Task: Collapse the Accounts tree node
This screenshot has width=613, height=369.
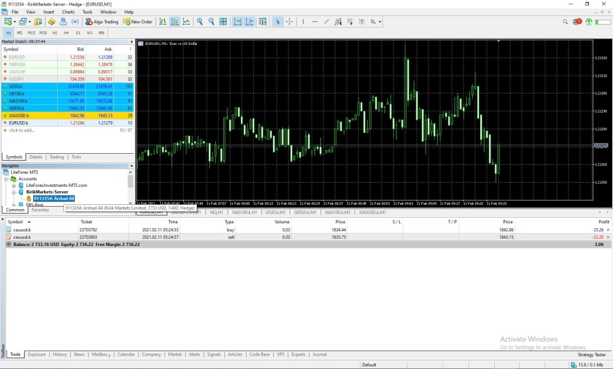Action: click(6, 179)
